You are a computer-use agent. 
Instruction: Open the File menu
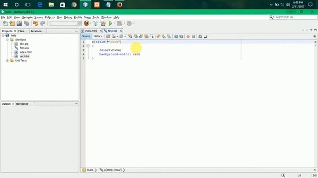[3, 17]
